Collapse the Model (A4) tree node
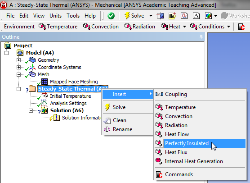The height and width of the screenshot is (183, 250). pos(6,53)
